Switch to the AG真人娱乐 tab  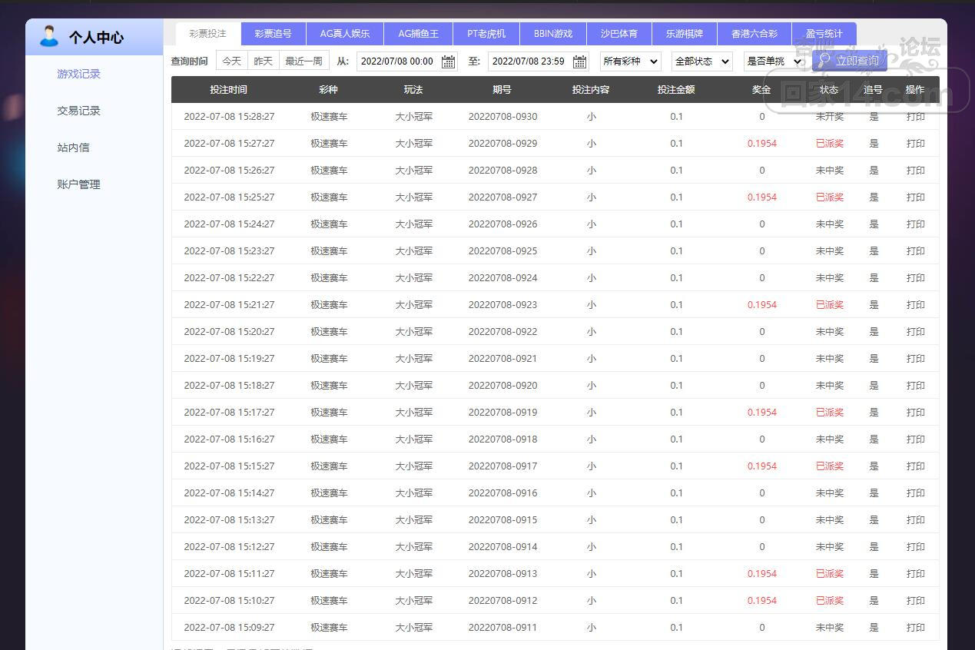pos(344,34)
